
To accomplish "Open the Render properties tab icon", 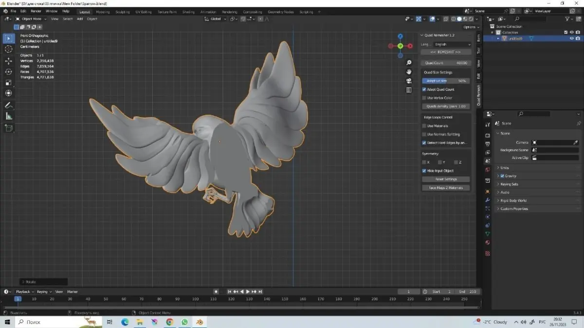I will 488,136.
